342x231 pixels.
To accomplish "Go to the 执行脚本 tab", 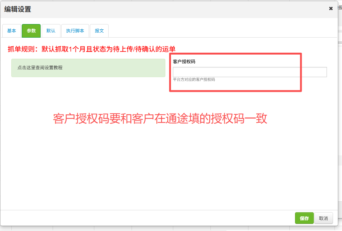I will (75, 31).
